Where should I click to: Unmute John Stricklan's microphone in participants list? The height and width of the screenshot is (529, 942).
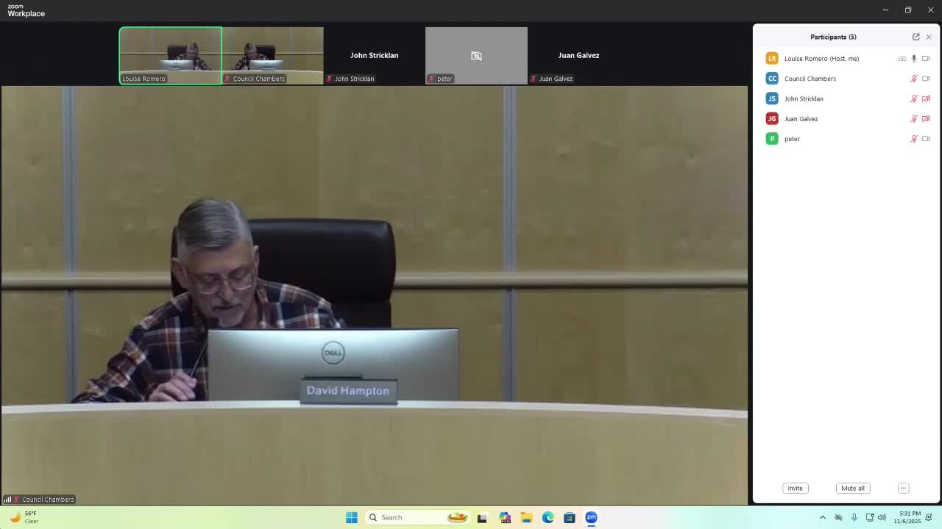914,98
